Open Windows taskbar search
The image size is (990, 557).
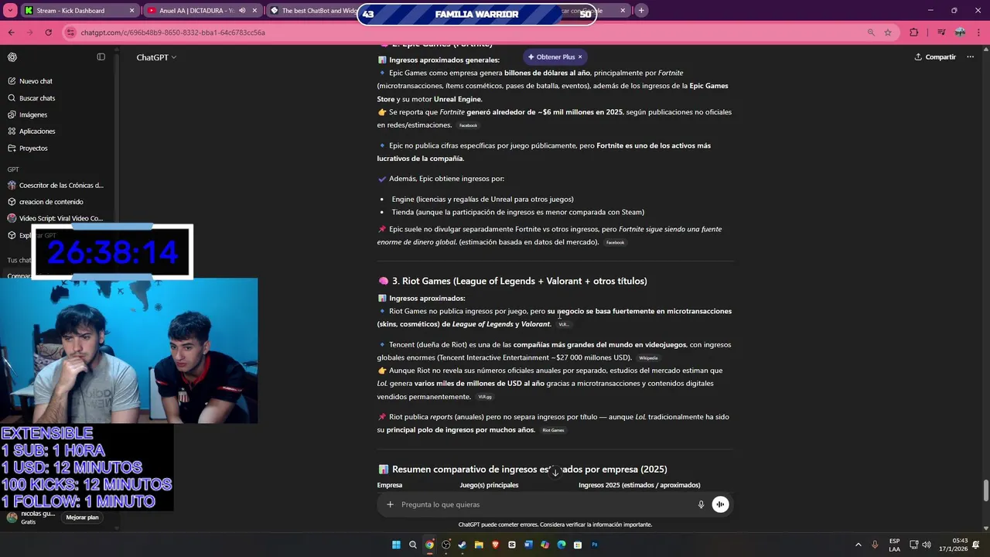[413, 545]
